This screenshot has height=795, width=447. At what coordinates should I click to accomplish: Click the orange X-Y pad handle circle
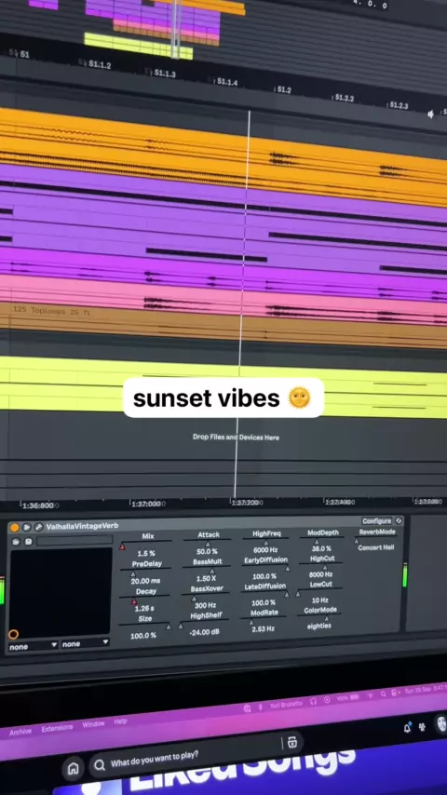[x=14, y=634]
